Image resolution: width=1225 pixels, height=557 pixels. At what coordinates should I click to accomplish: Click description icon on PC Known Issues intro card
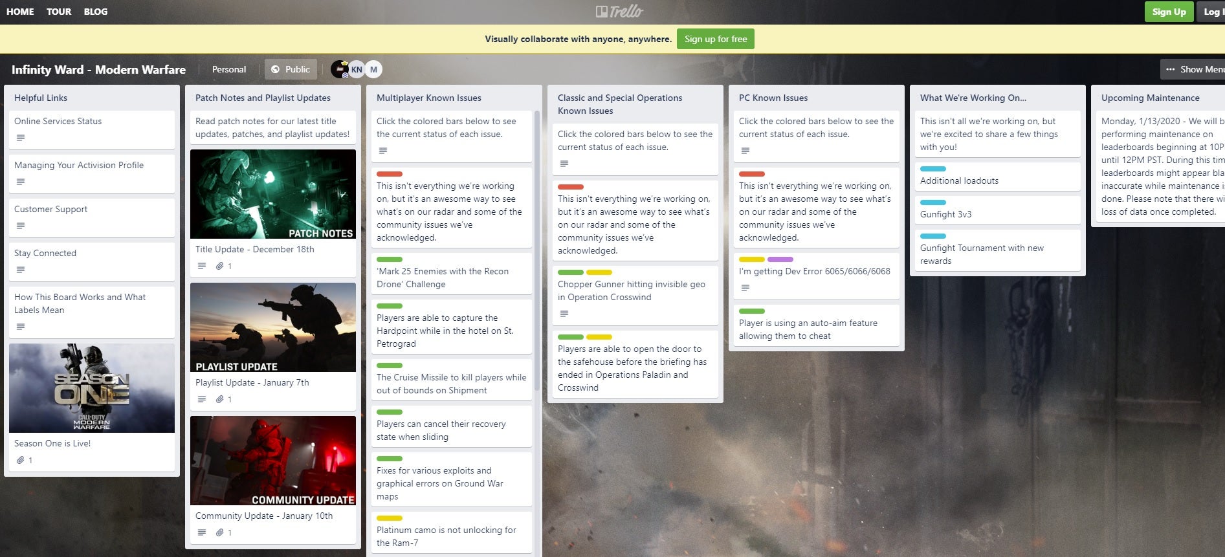(745, 151)
